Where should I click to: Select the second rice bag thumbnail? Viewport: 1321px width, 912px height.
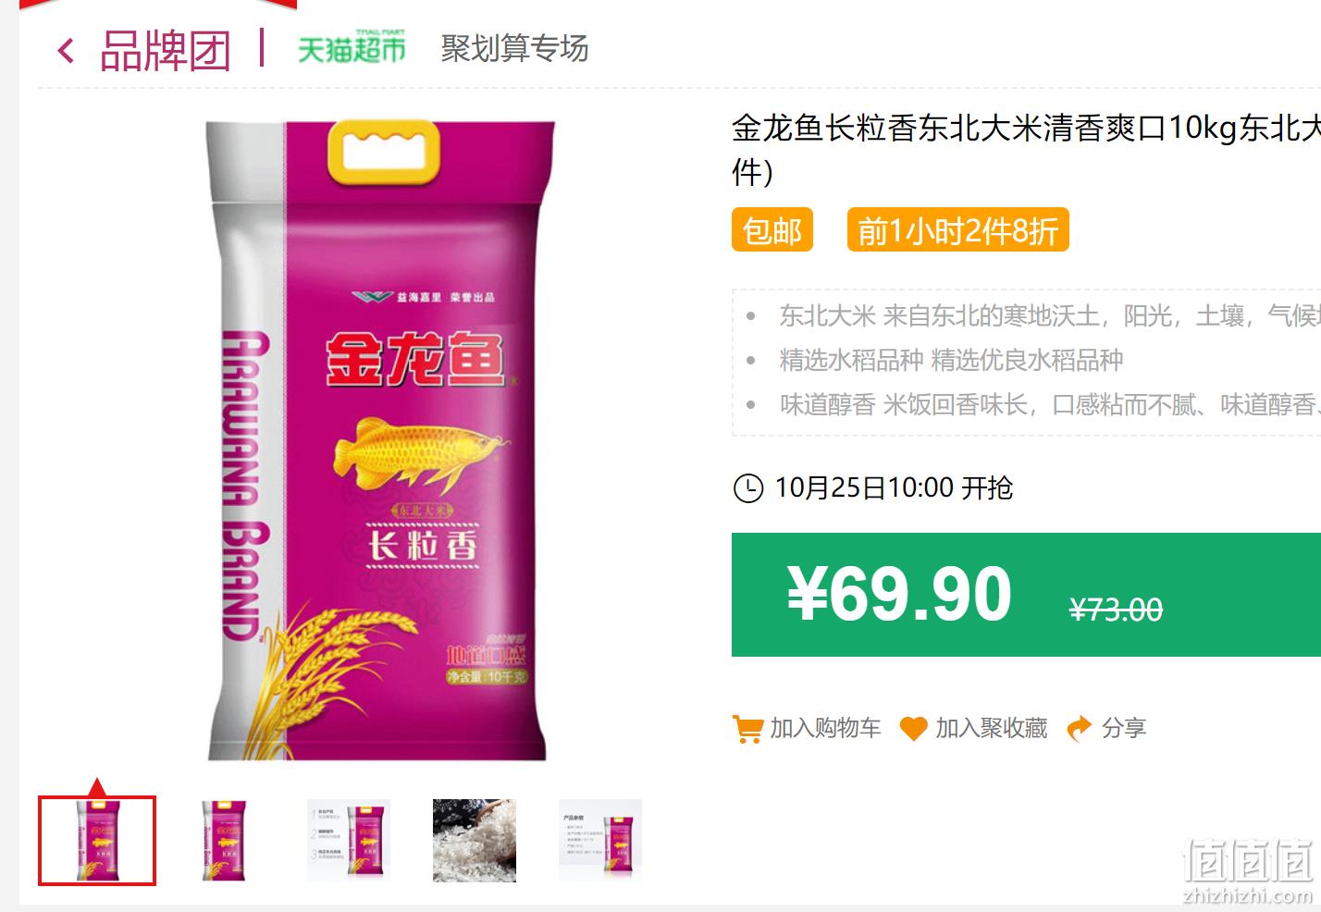point(224,841)
